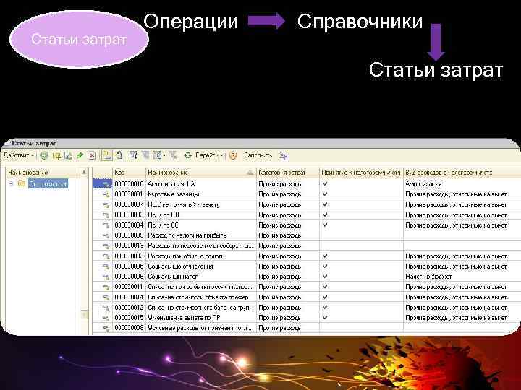Viewport: 521px width, 390px height.
Task: Click the row icon for code 000000011
Action: coord(106,287)
